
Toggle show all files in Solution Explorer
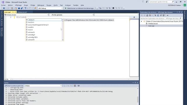164,15
